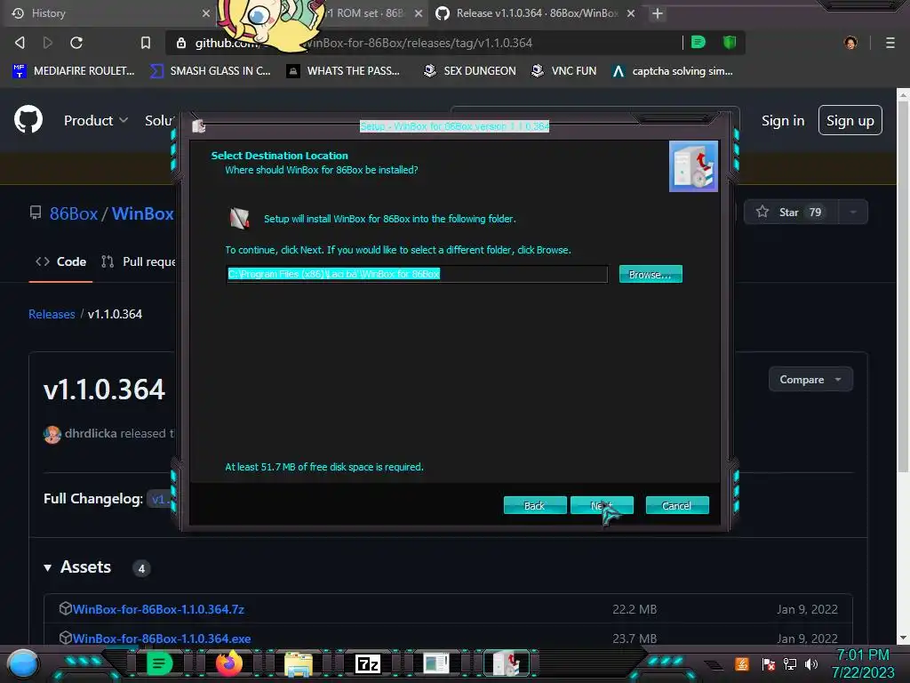Screen dimensions: 910x683
Task: Edit the installation folder path field
Action: click(x=417, y=274)
